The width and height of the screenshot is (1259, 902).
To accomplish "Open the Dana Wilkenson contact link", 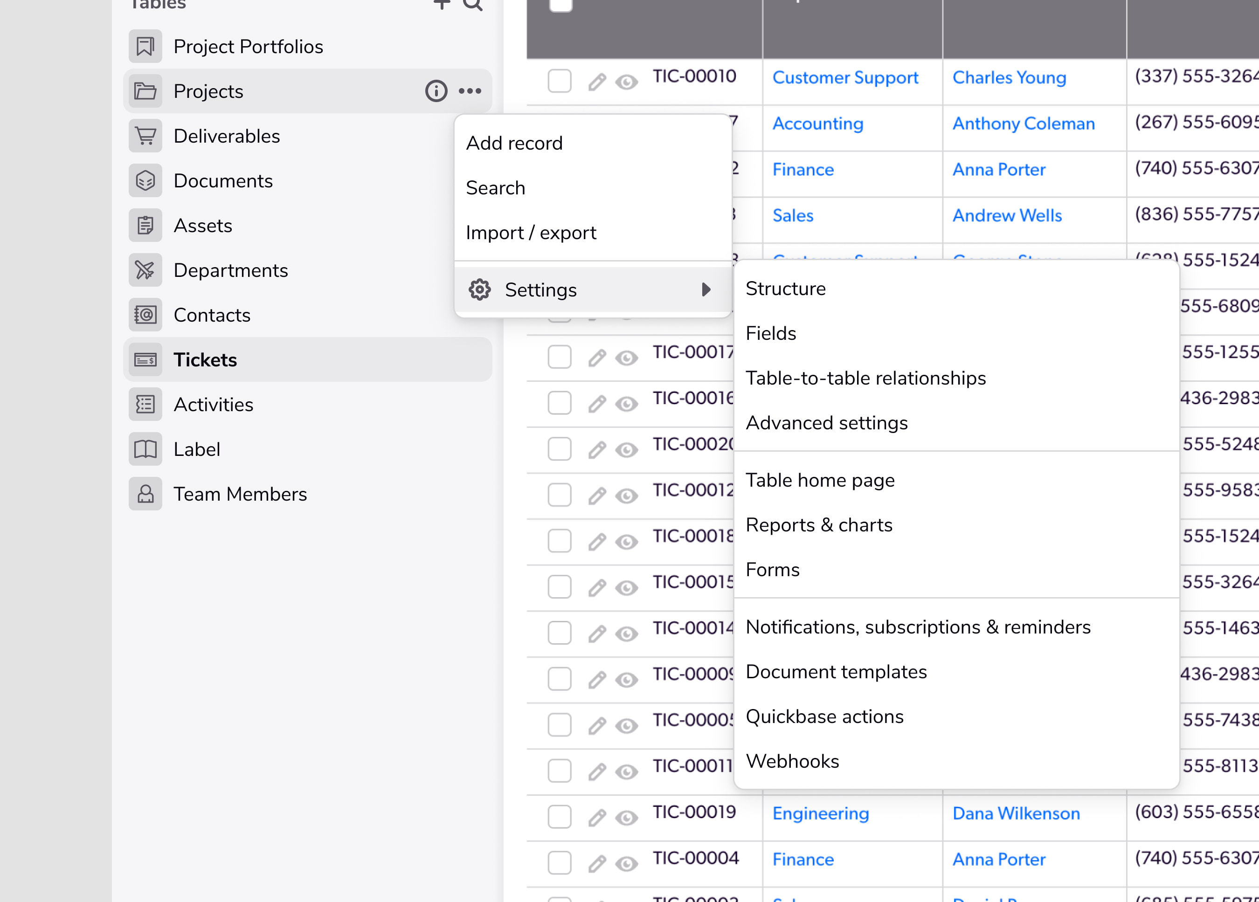I will [1016, 814].
